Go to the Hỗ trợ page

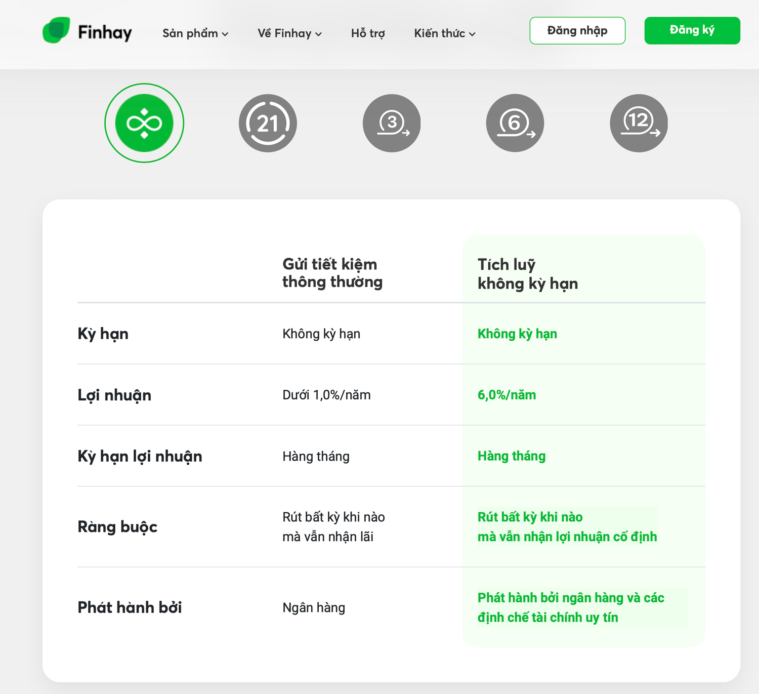click(x=368, y=33)
